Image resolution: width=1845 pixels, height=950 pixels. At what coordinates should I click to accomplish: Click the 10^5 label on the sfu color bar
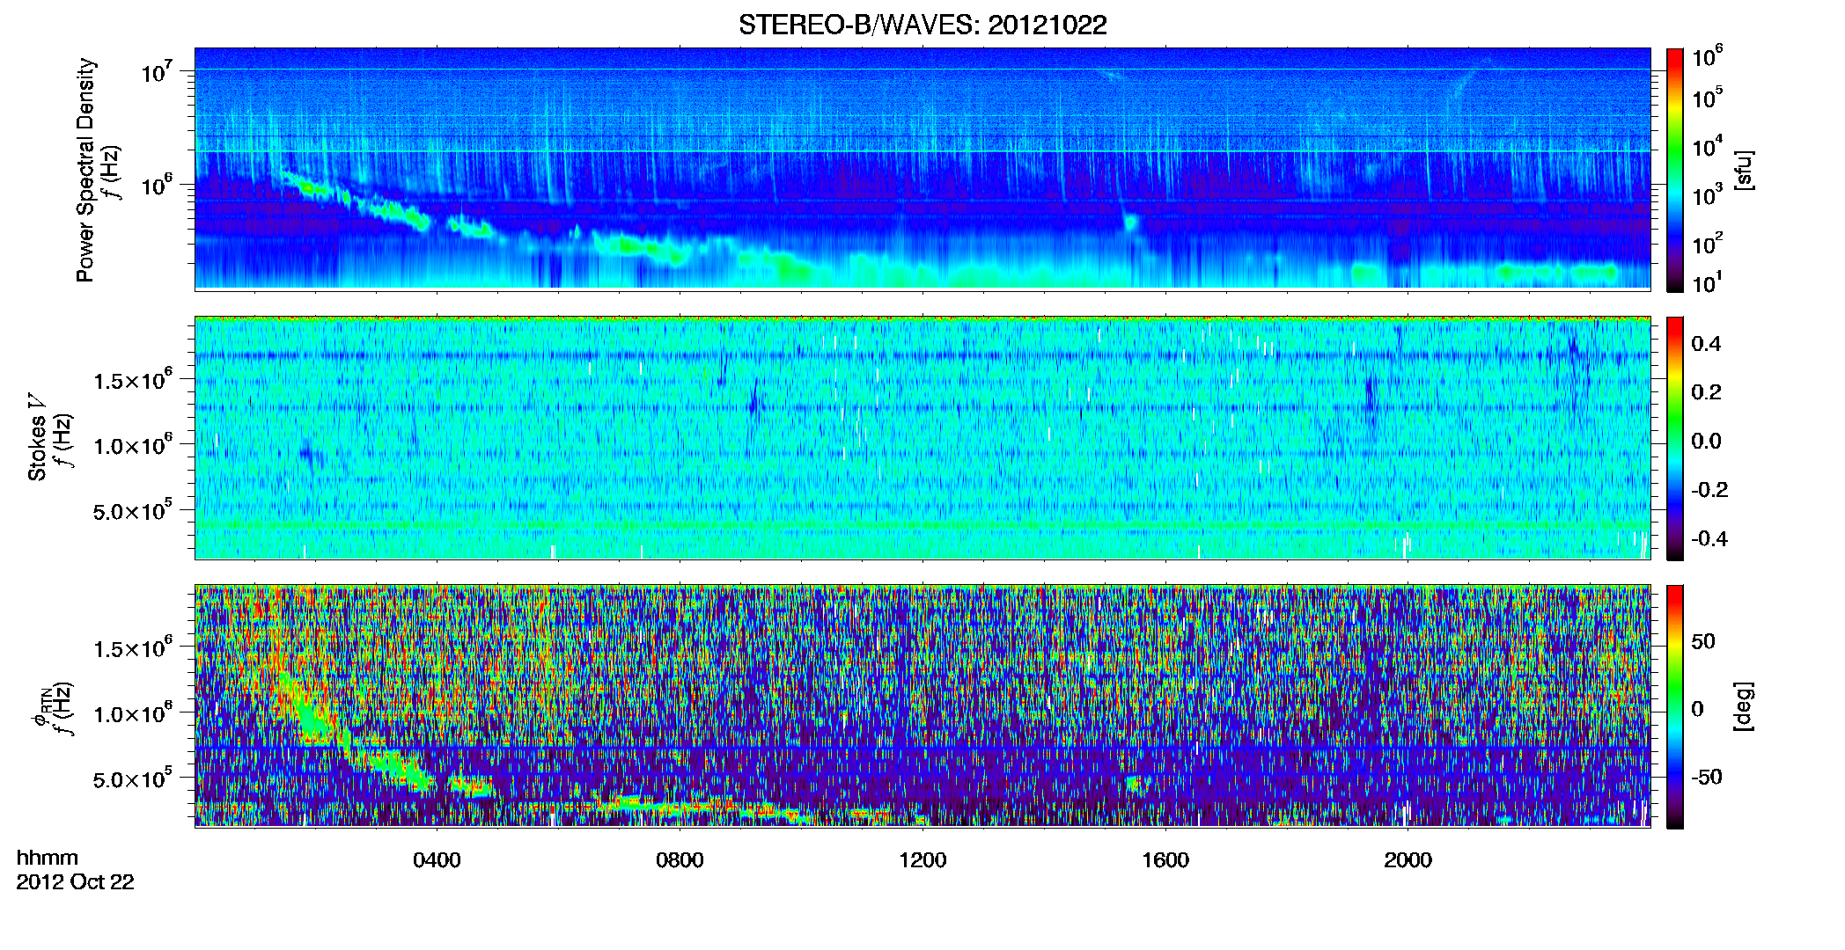1708,98
